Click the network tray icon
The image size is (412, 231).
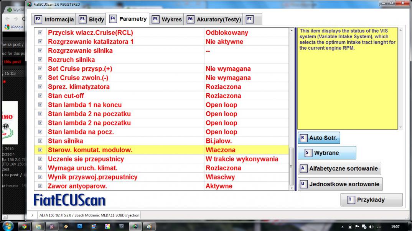(364, 227)
